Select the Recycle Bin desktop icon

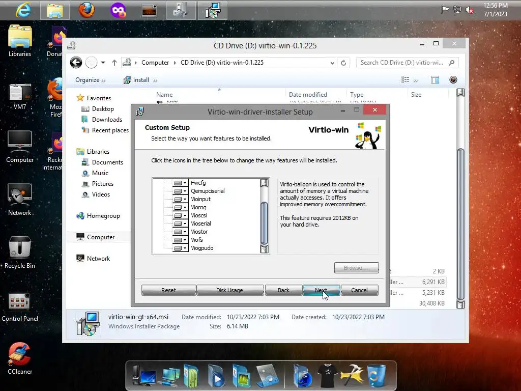tap(20, 252)
